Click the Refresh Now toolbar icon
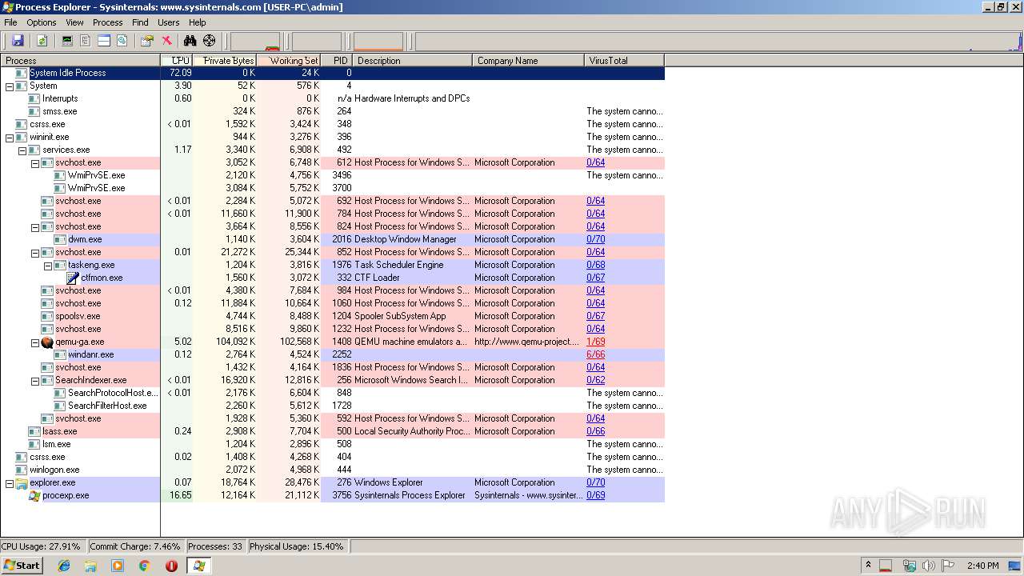 coord(42,41)
